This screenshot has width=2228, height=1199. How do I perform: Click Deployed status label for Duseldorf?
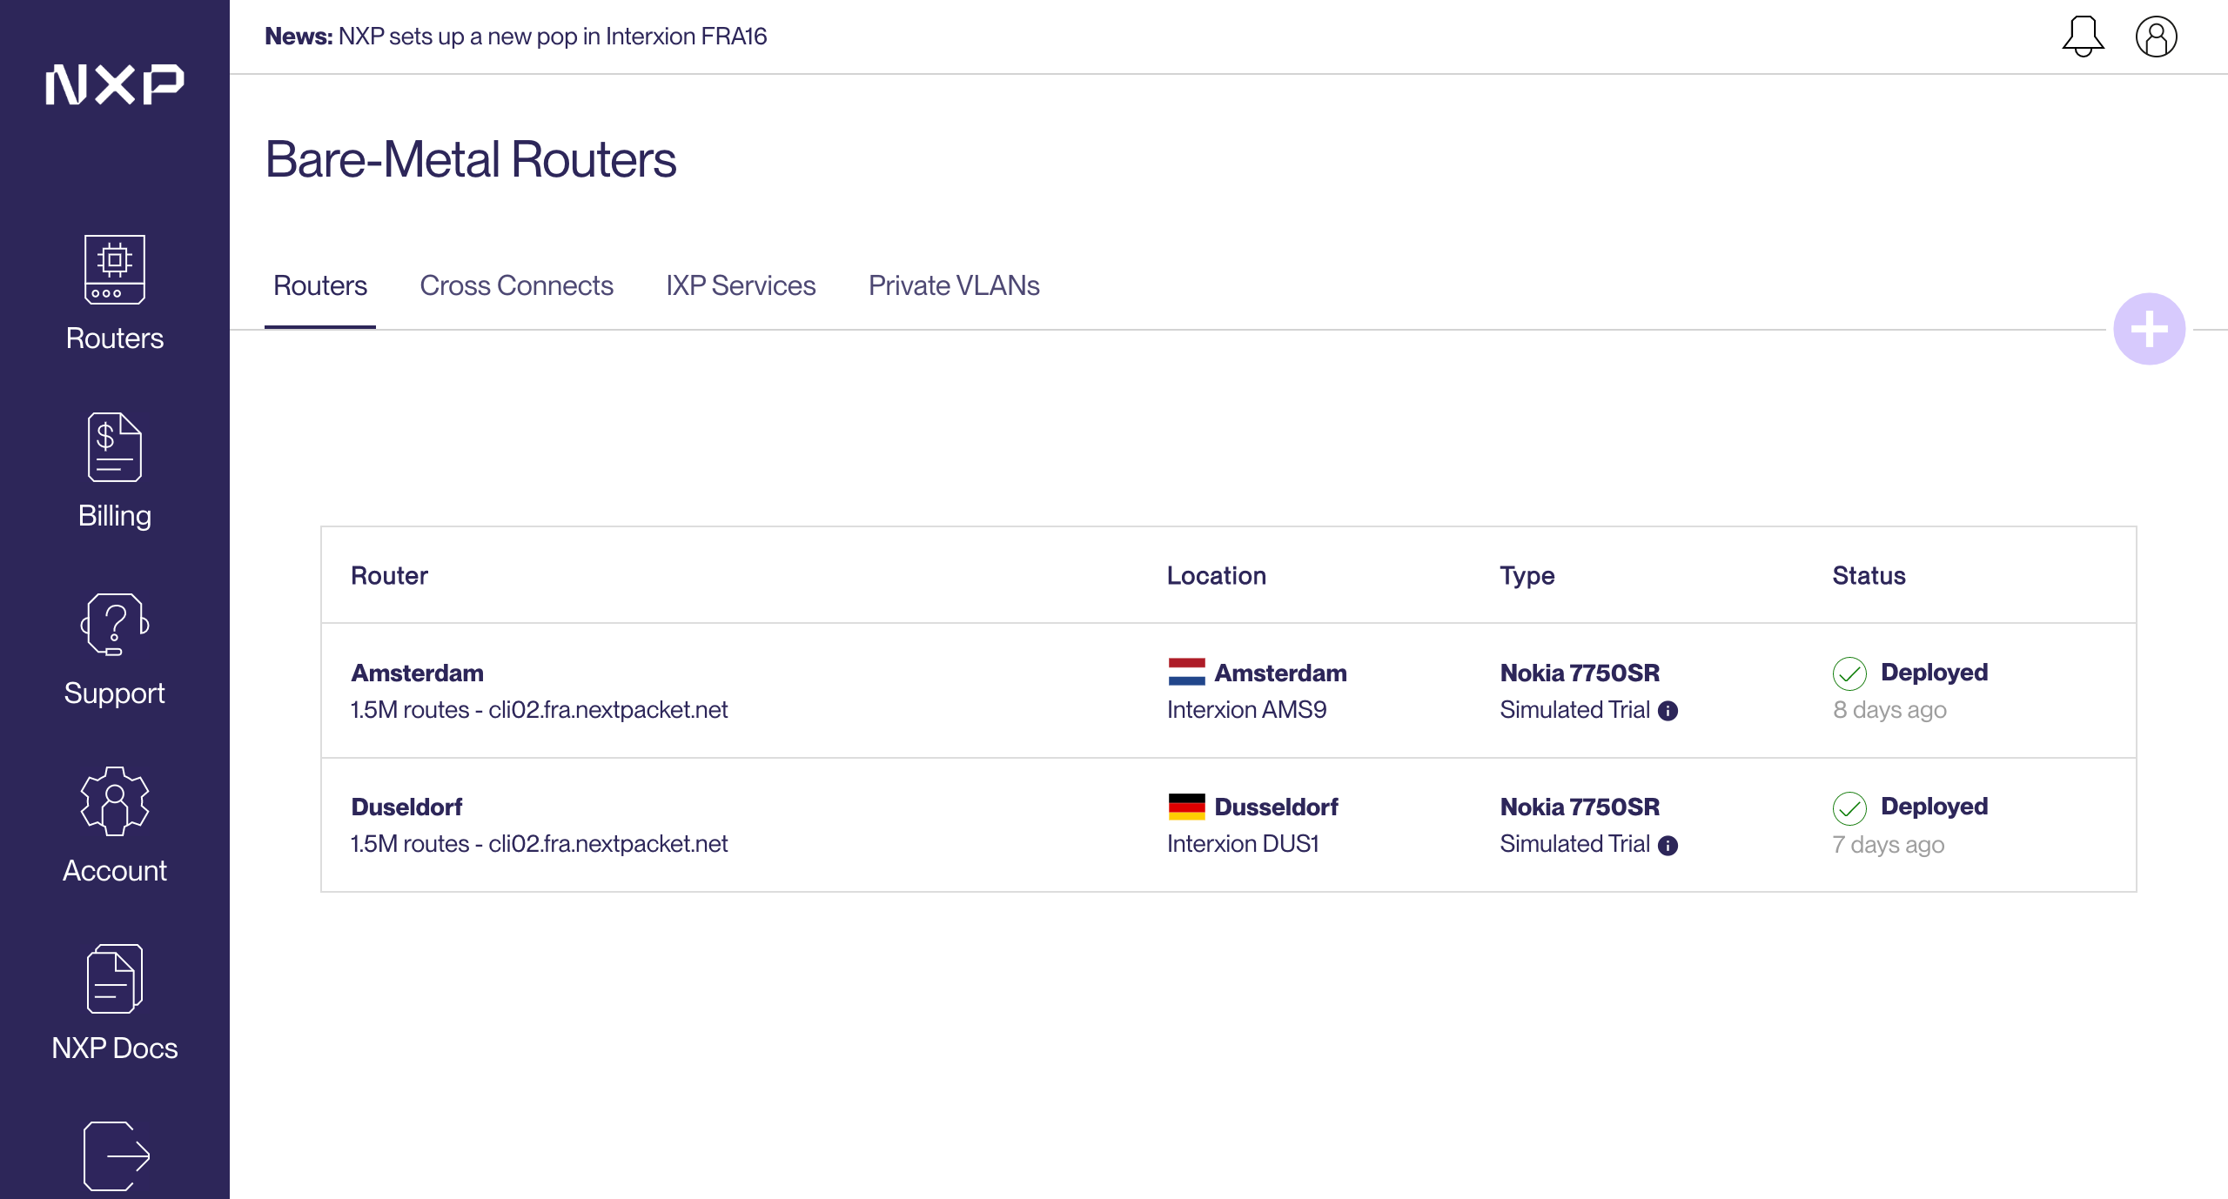pos(1935,807)
